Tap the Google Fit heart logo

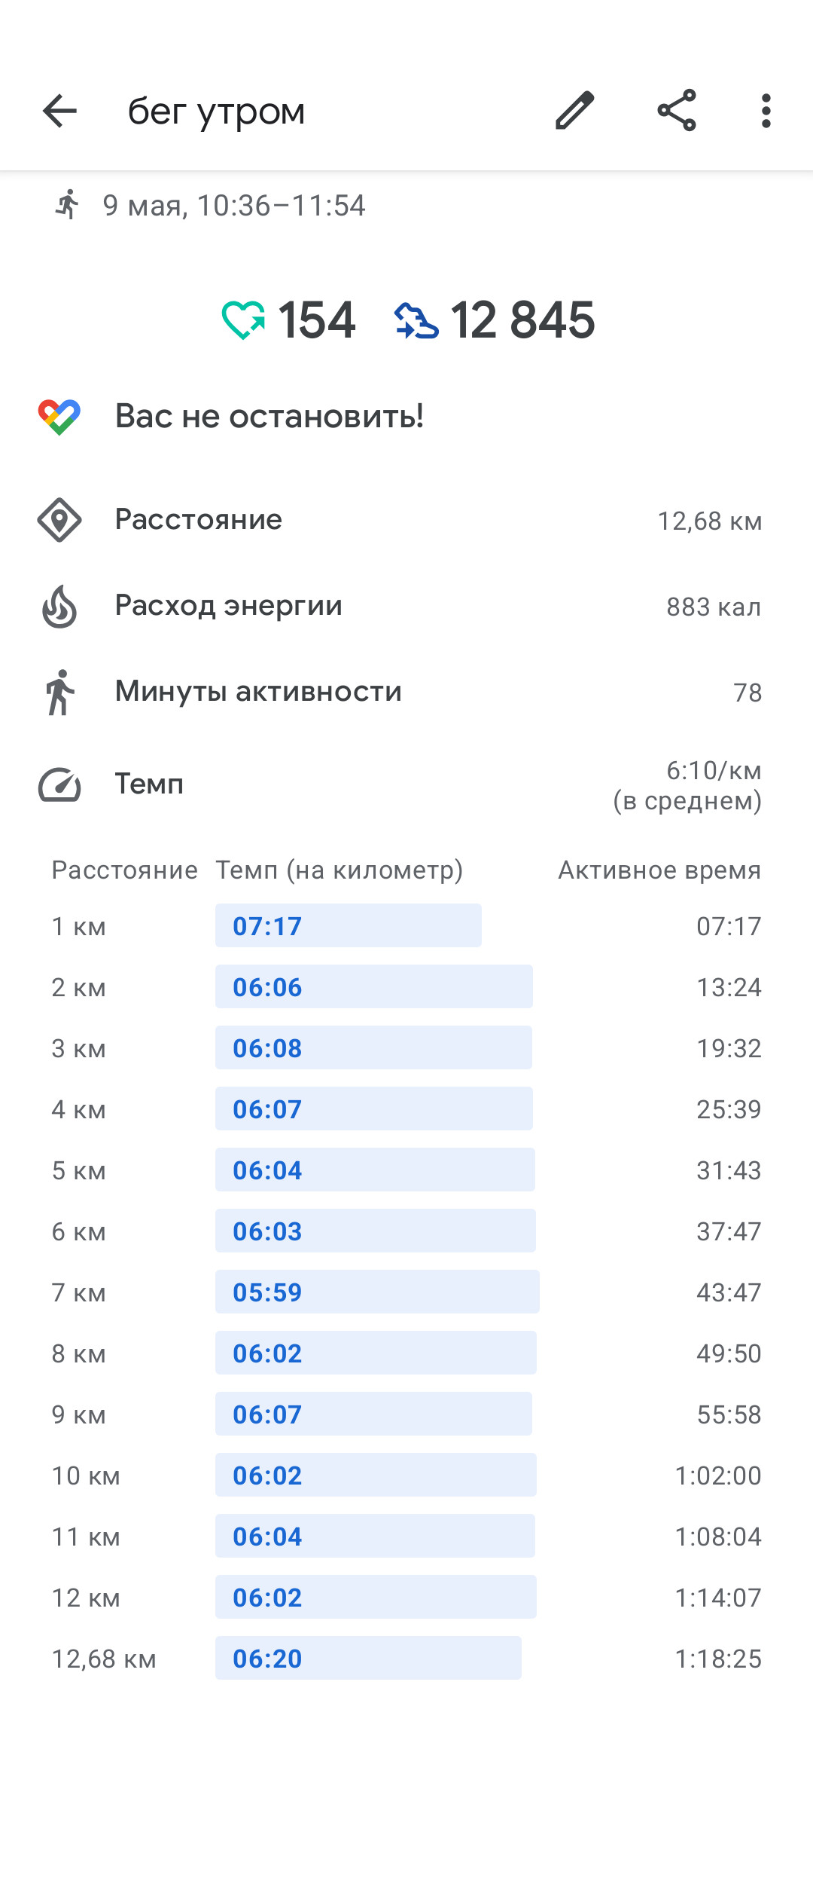[59, 417]
